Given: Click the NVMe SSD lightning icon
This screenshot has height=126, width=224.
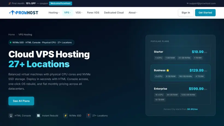Looking at the screenshot, I should tap(66, 115).
